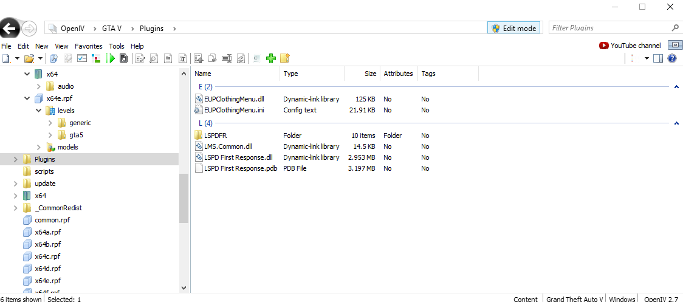Open the dropdown arrow beside Open folder
This screenshot has width=683, height=302.
coord(40,58)
